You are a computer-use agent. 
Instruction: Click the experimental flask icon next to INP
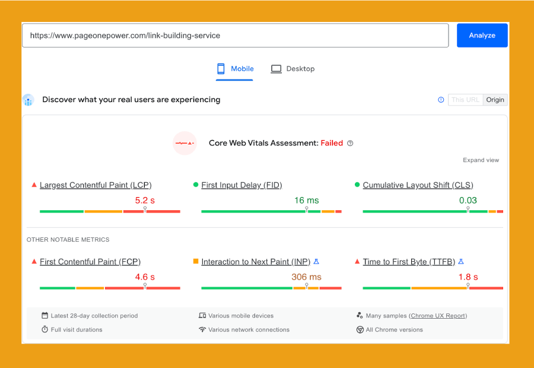coord(316,261)
